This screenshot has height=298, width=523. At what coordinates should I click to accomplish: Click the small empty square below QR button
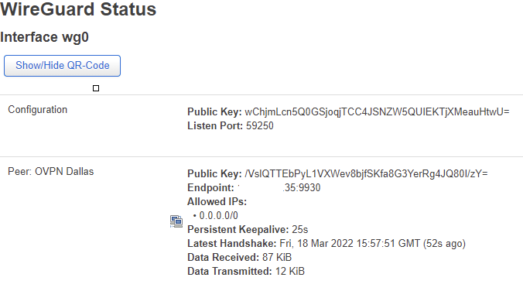[x=96, y=88]
